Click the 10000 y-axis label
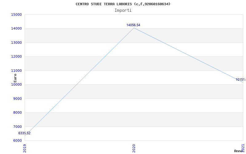The image size is (246, 154). 17,84
